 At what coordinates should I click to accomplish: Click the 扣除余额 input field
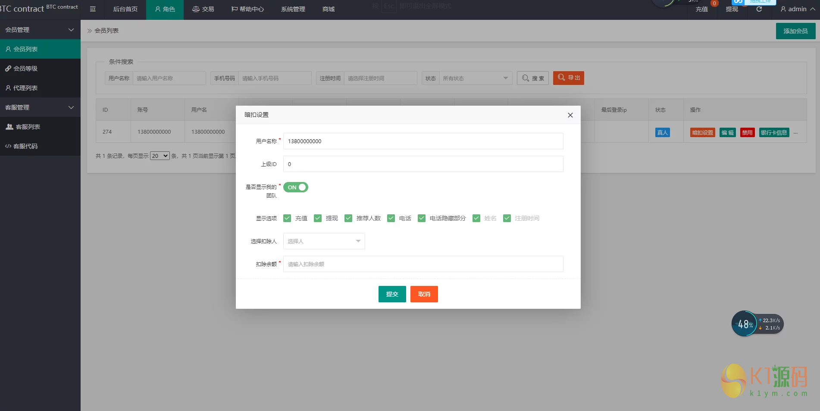pos(423,264)
